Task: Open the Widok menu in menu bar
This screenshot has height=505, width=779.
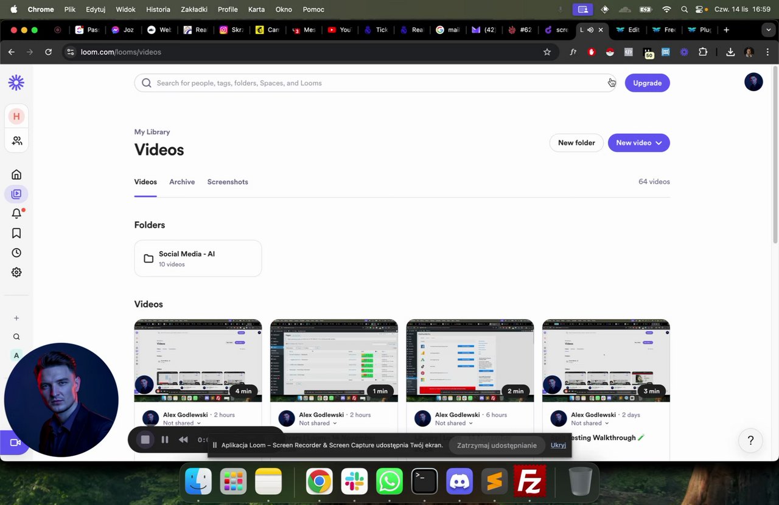Action: click(x=126, y=9)
